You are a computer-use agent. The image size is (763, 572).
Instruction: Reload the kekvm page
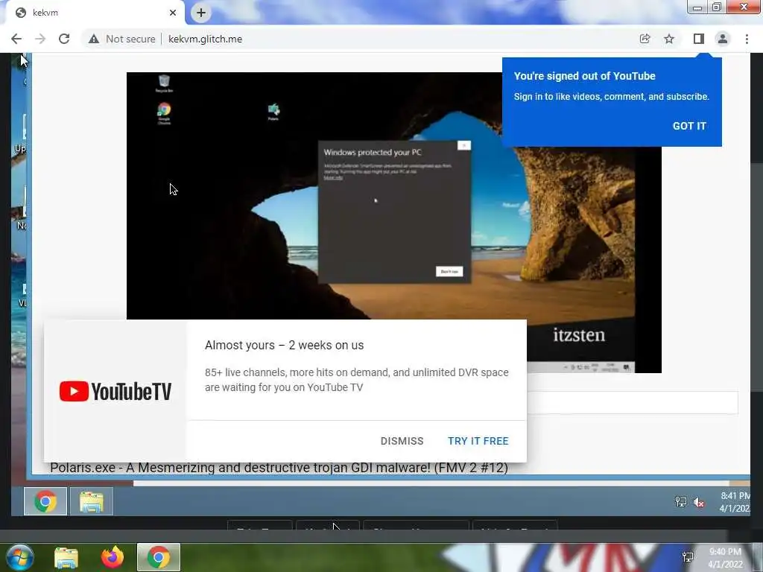(64, 39)
